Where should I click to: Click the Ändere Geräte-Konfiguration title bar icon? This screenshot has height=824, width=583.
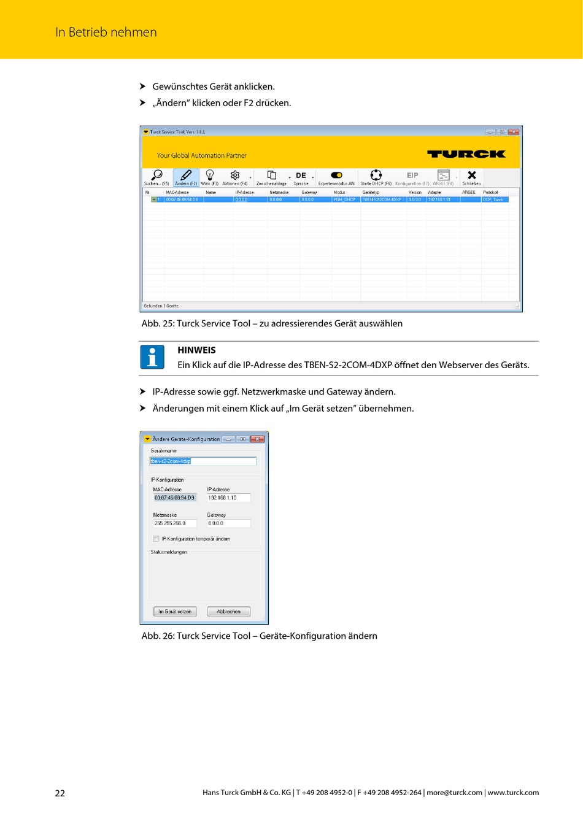pyautogui.click(x=147, y=439)
